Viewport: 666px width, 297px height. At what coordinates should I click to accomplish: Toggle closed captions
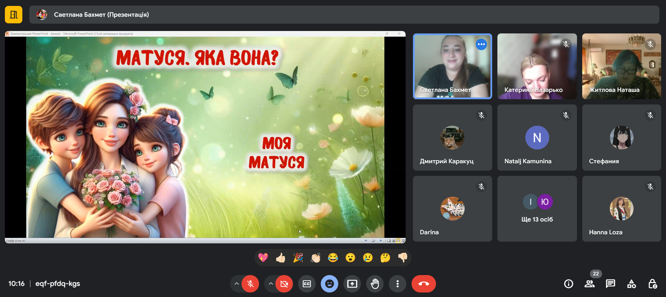tap(307, 284)
